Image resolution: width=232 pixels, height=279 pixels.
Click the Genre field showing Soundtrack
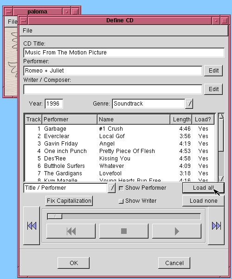pos(148,104)
